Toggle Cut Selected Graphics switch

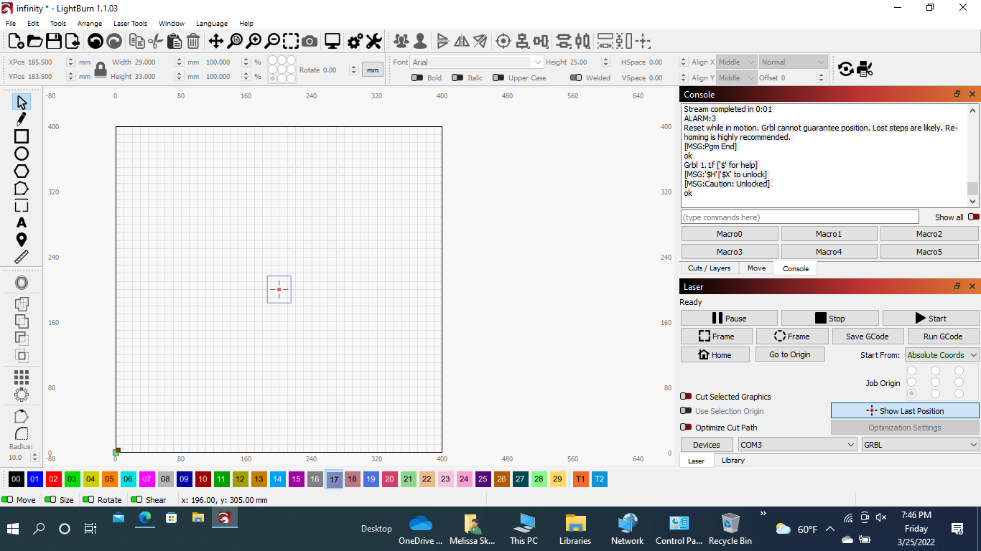pyautogui.click(x=686, y=397)
